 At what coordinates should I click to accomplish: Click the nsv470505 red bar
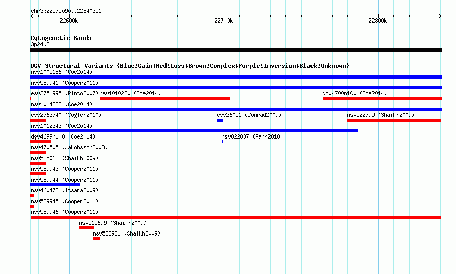click(38, 152)
